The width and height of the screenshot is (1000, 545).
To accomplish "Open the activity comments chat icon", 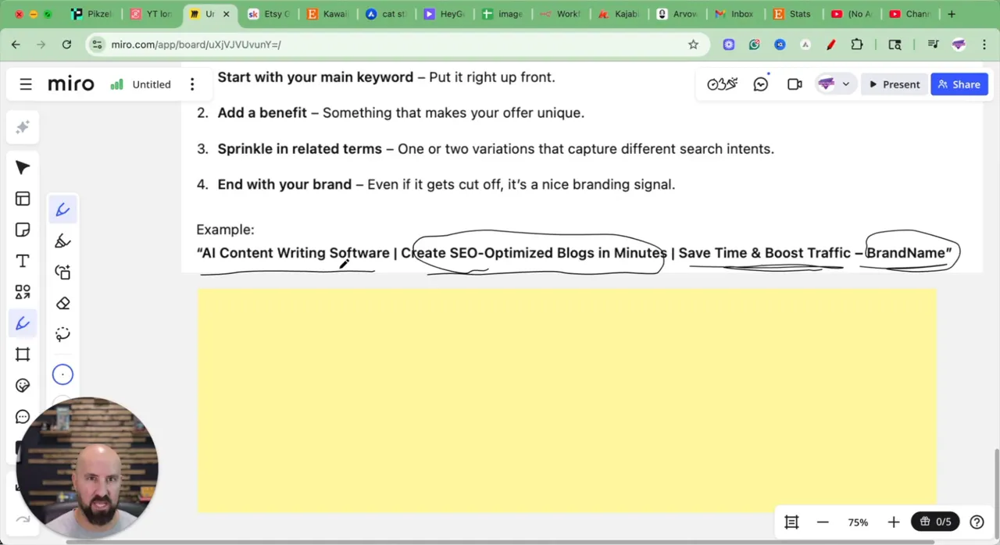I will click(x=761, y=84).
